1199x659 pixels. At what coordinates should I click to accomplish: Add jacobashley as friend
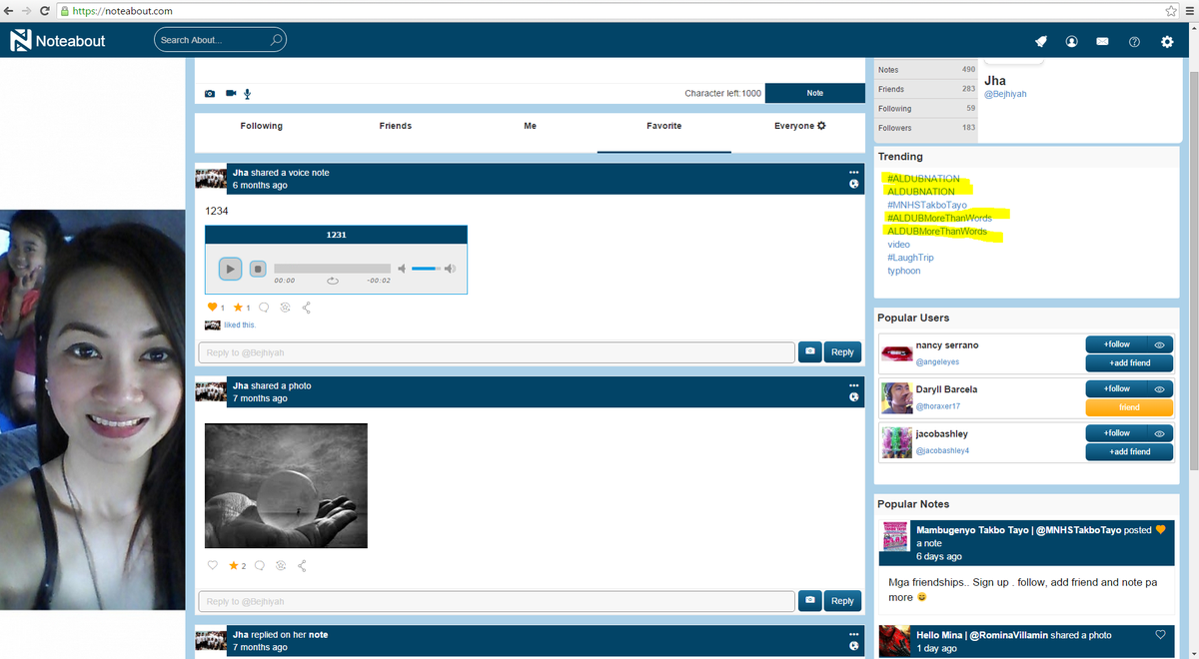(1129, 451)
